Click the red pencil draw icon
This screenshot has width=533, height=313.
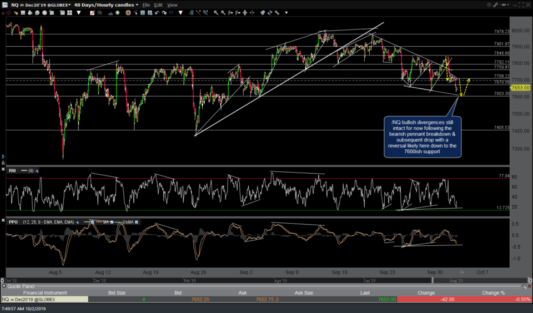tap(92, 13)
